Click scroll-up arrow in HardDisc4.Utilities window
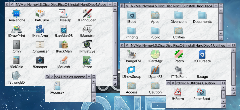The image size is (240, 110). [233, 50]
